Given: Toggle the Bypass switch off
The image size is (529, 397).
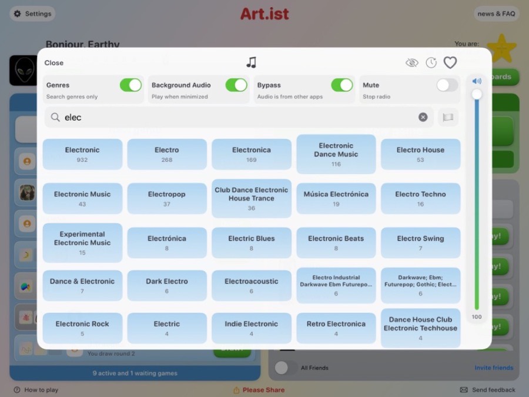Looking at the screenshot, I should click(341, 85).
